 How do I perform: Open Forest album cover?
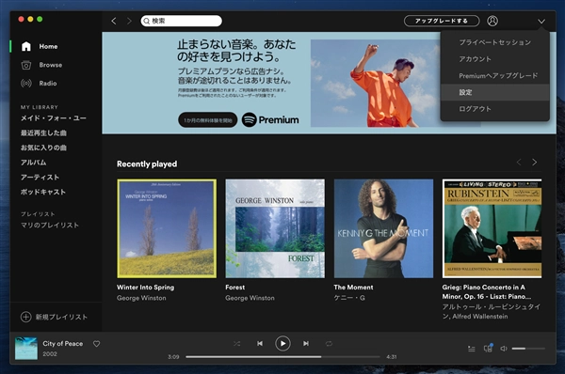275,228
